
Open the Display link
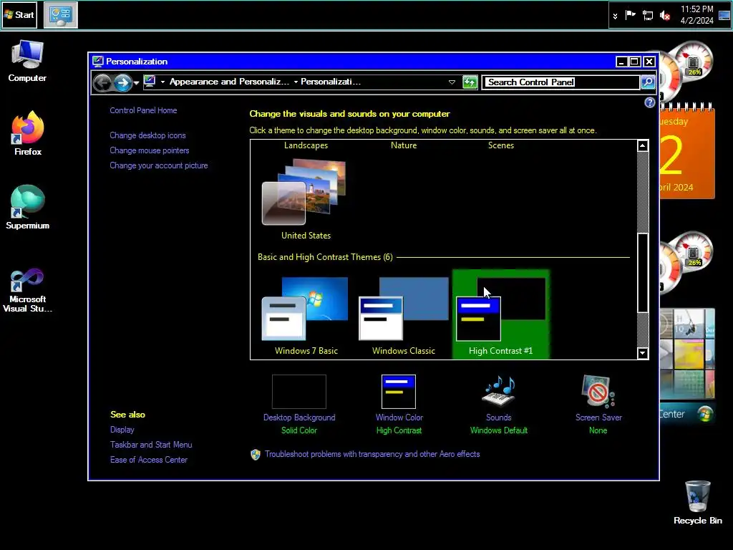click(x=122, y=430)
